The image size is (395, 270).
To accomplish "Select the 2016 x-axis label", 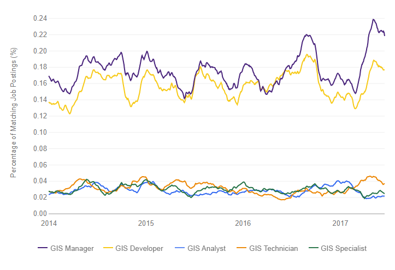I will point(243,224).
